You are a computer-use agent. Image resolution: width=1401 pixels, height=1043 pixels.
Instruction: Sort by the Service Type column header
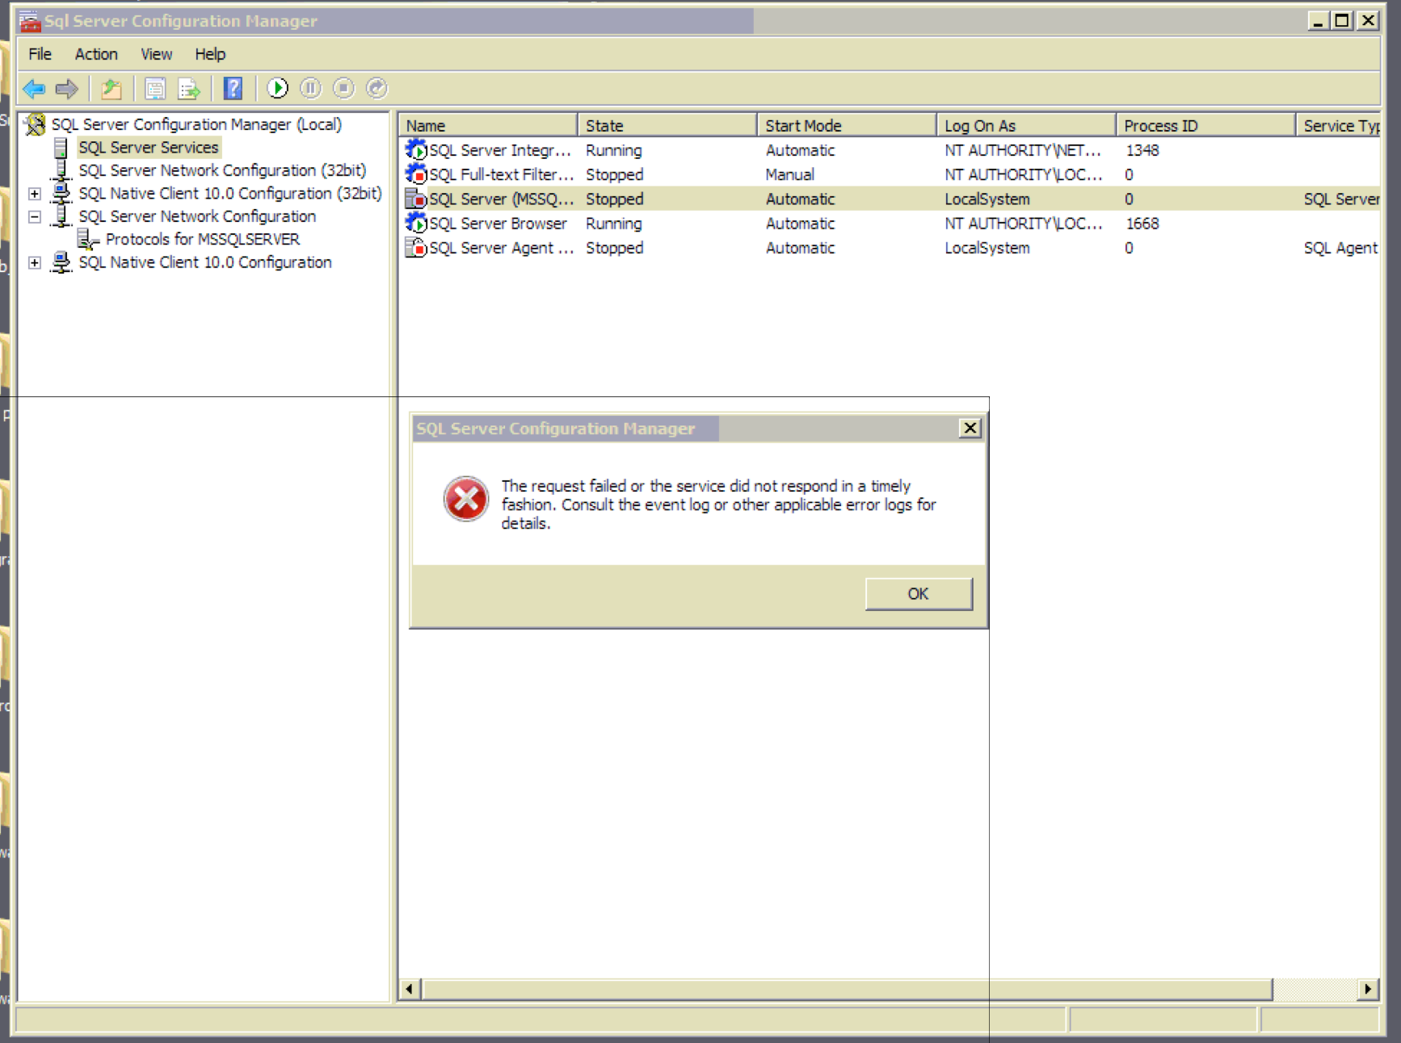pos(1339,125)
